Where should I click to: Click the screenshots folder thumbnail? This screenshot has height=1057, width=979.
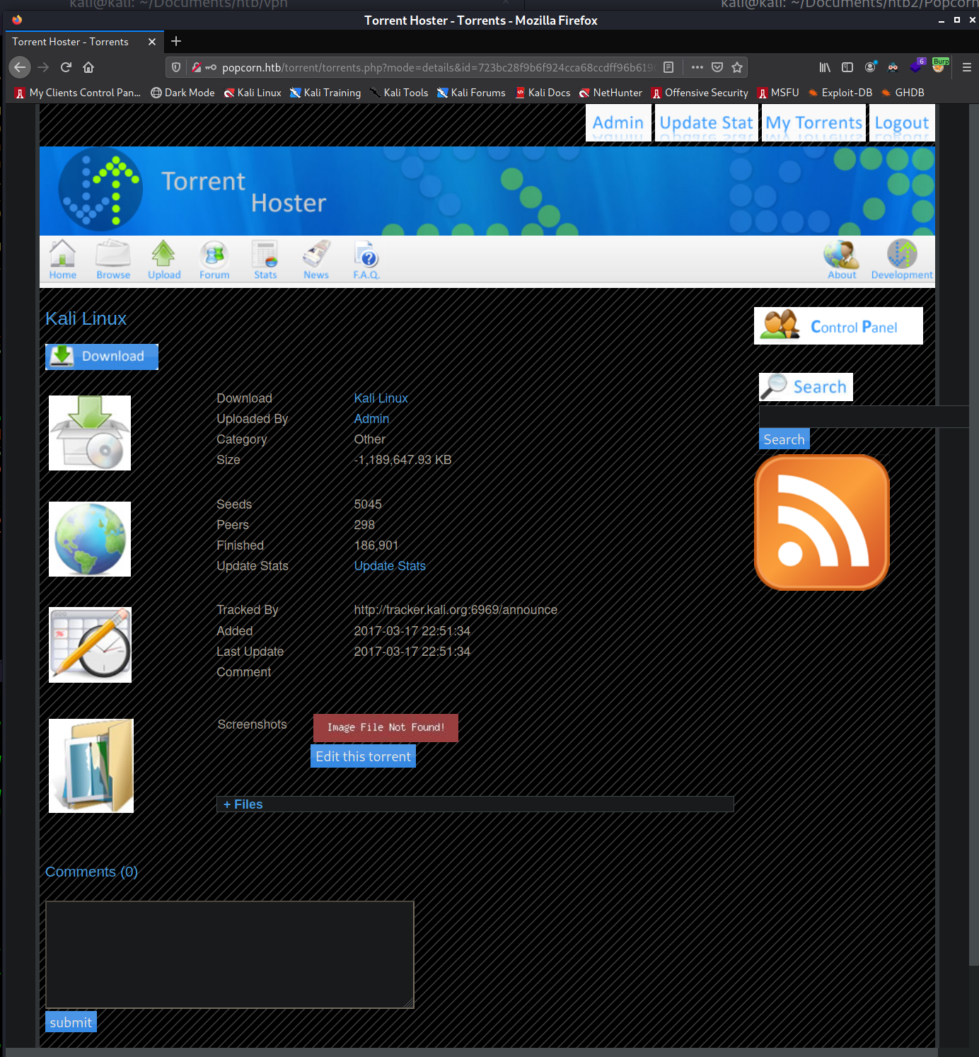[x=91, y=766]
